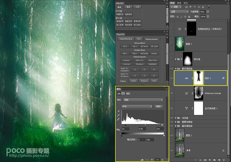Open the layer filter 类型 dropdown
231x162 pixels.
[x=176, y=7]
